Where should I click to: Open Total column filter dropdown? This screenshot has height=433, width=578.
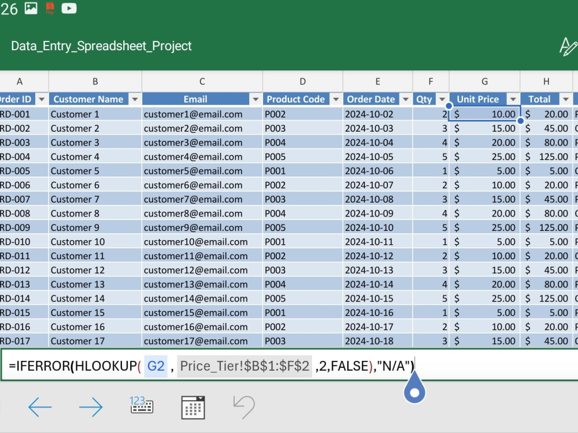(x=566, y=99)
